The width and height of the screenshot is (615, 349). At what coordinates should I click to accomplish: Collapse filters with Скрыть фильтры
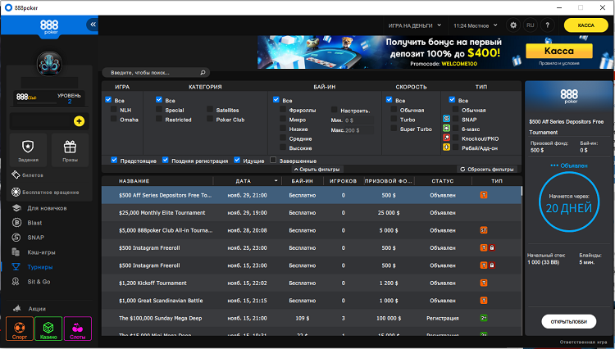tap(317, 169)
